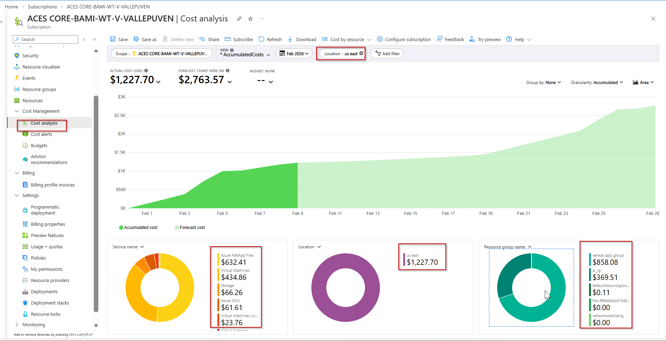
Task: Click the Share icon in the toolbar
Action: click(x=202, y=39)
